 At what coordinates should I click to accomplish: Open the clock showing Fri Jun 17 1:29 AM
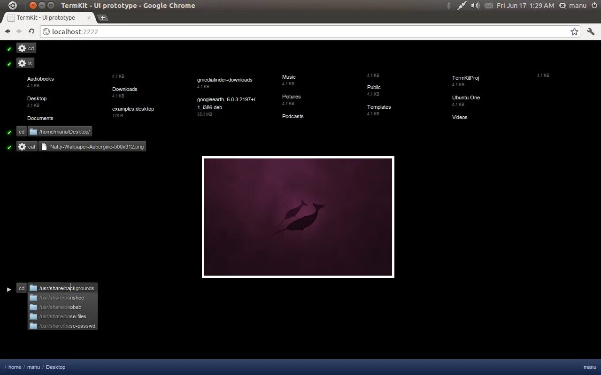(x=525, y=6)
